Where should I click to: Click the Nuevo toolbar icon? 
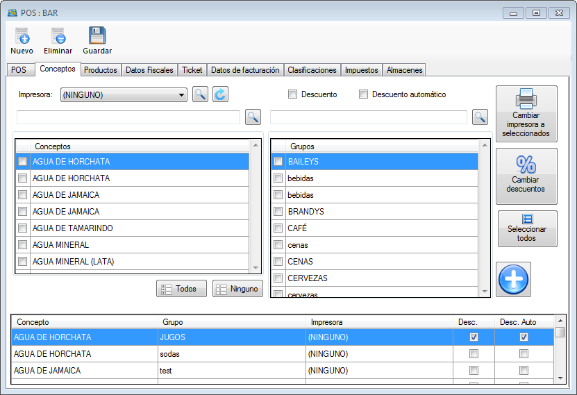point(22,36)
